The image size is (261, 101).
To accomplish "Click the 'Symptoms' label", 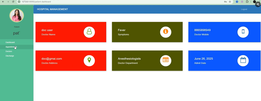I will (123, 35).
